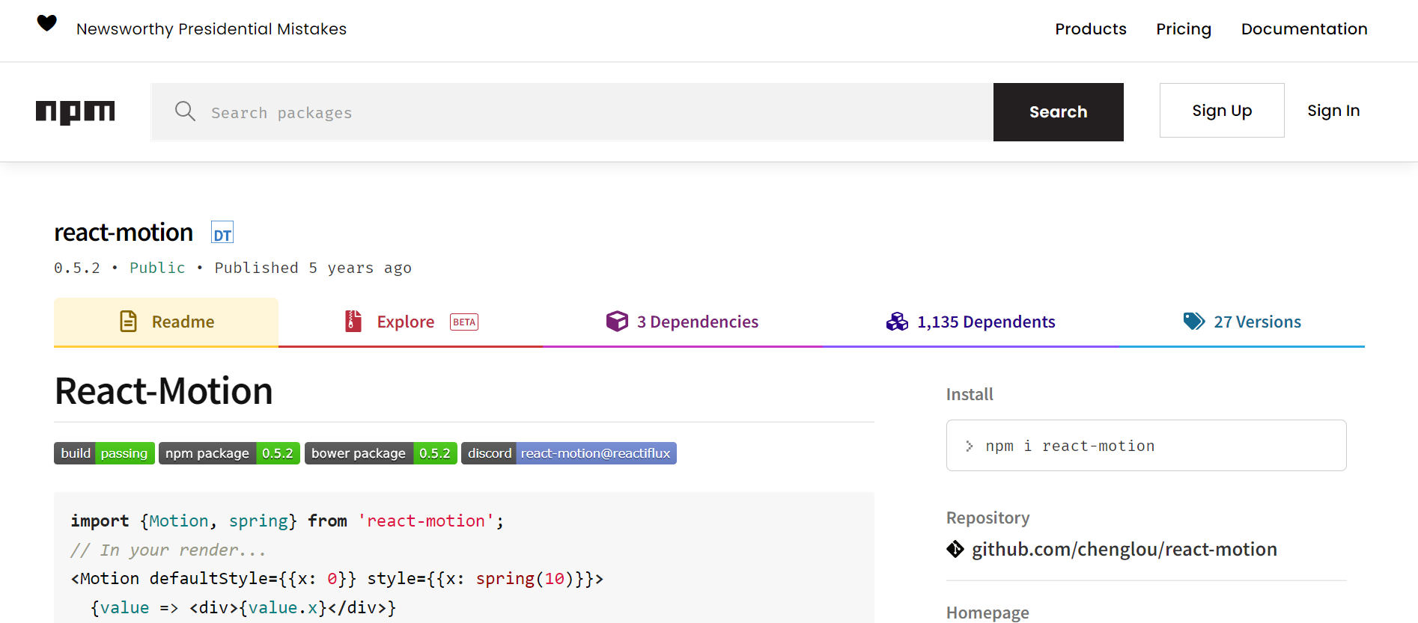Screen dimensions: 1418x623
Task: Click the DT TypeScript definitions badge
Action: 222,233
